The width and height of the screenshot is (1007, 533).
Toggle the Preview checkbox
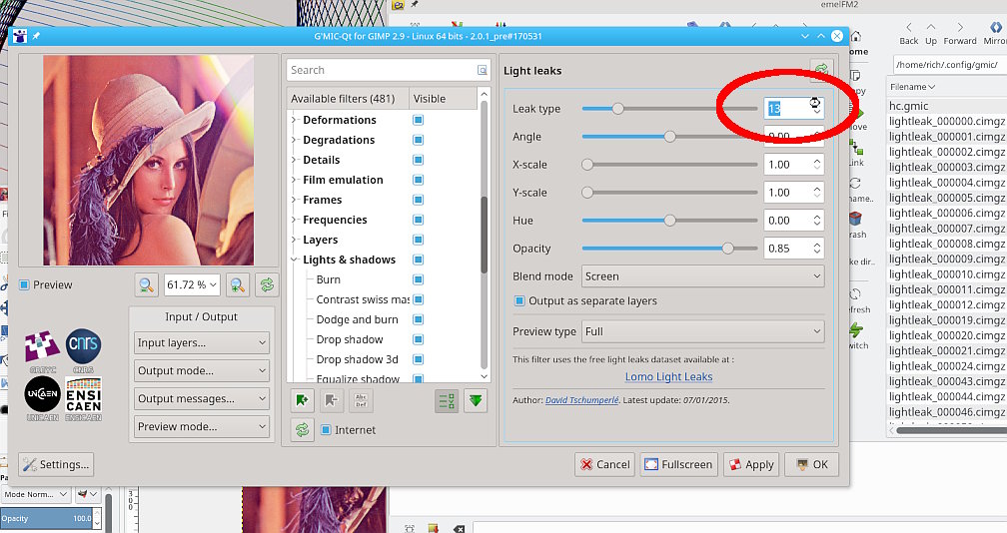(24, 284)
